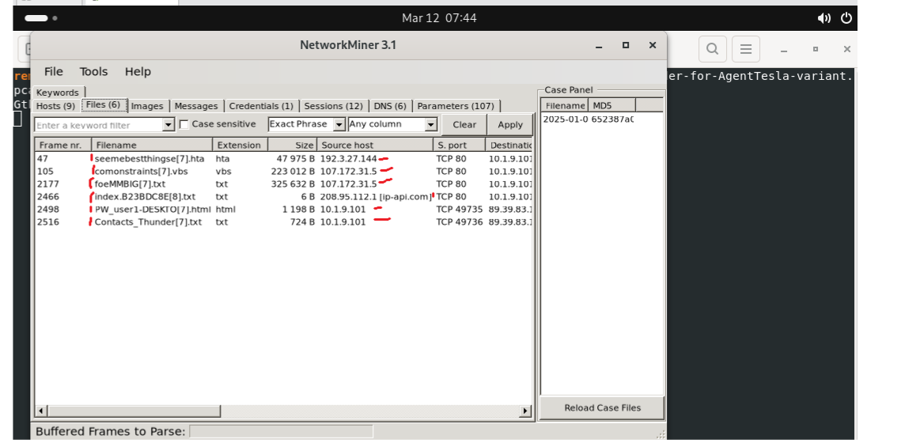Click the Apply filter button
The image size is (901, 447).
(x=510, y=125)
